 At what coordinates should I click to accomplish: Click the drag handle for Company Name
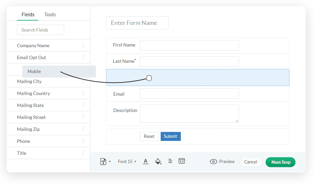[x=83, y=46]
